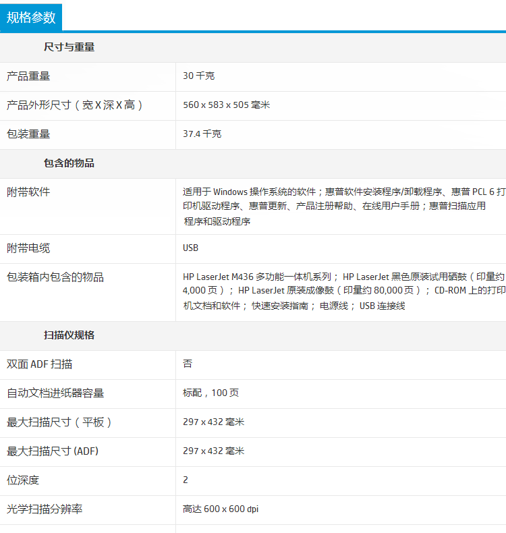The image size is (506, 533).
Task: Select the 最大扫描尺寸 (ADF) label
Action: 53,451
